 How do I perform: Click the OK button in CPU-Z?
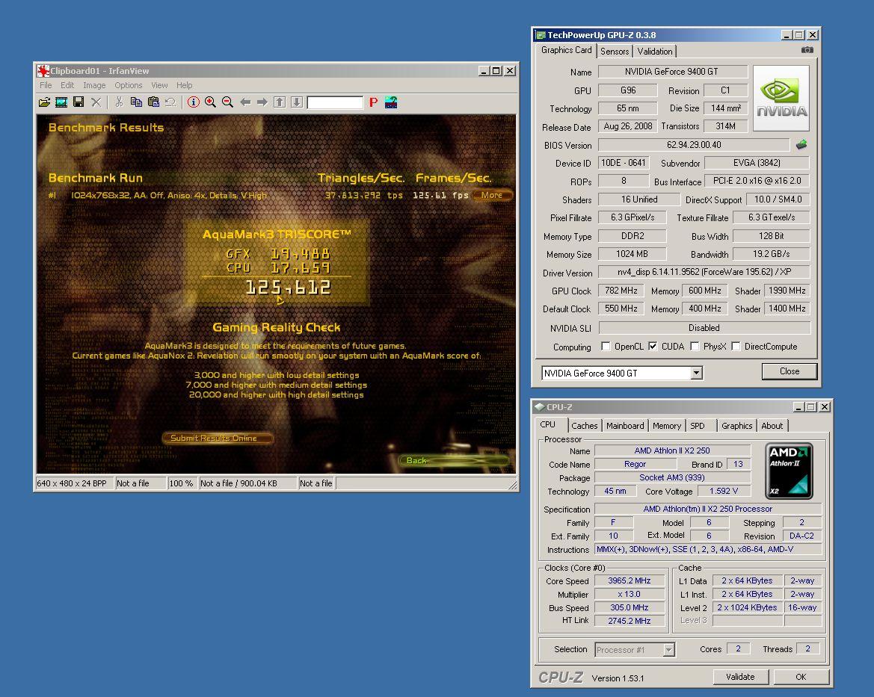click(x=801, y=677)
